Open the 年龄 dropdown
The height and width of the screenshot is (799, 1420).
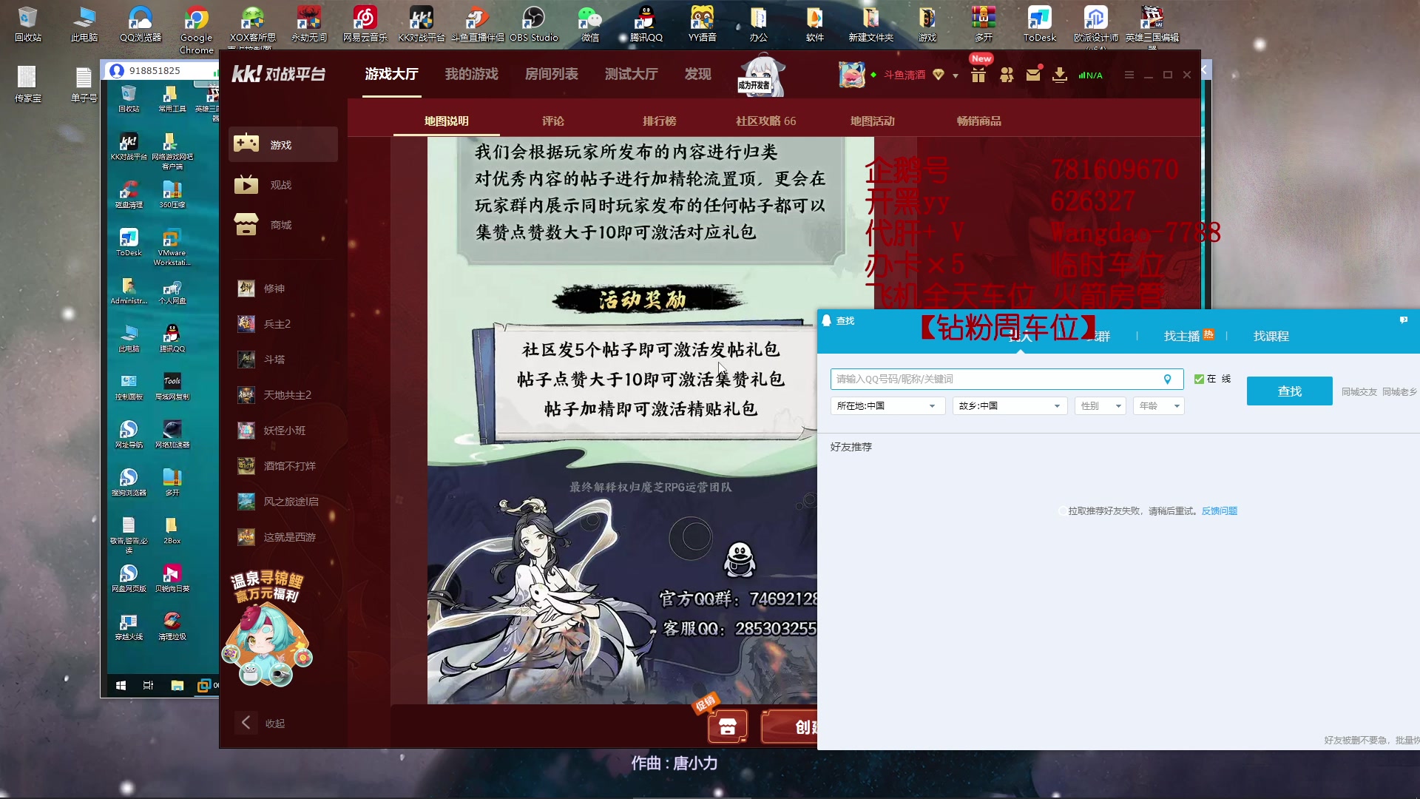[1158, 405]
